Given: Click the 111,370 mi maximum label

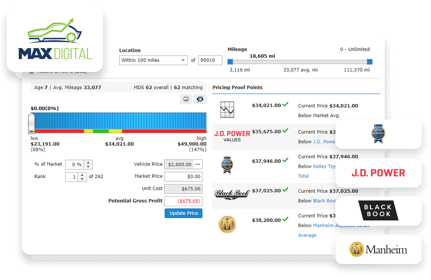Looking at the screenshot, I should (x=357, y=70).
